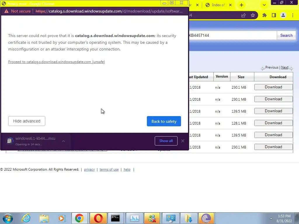The width and height of the screenshot is (299, 224).
Task: Click the popup window's URL address text
Action: coord(109,11)
